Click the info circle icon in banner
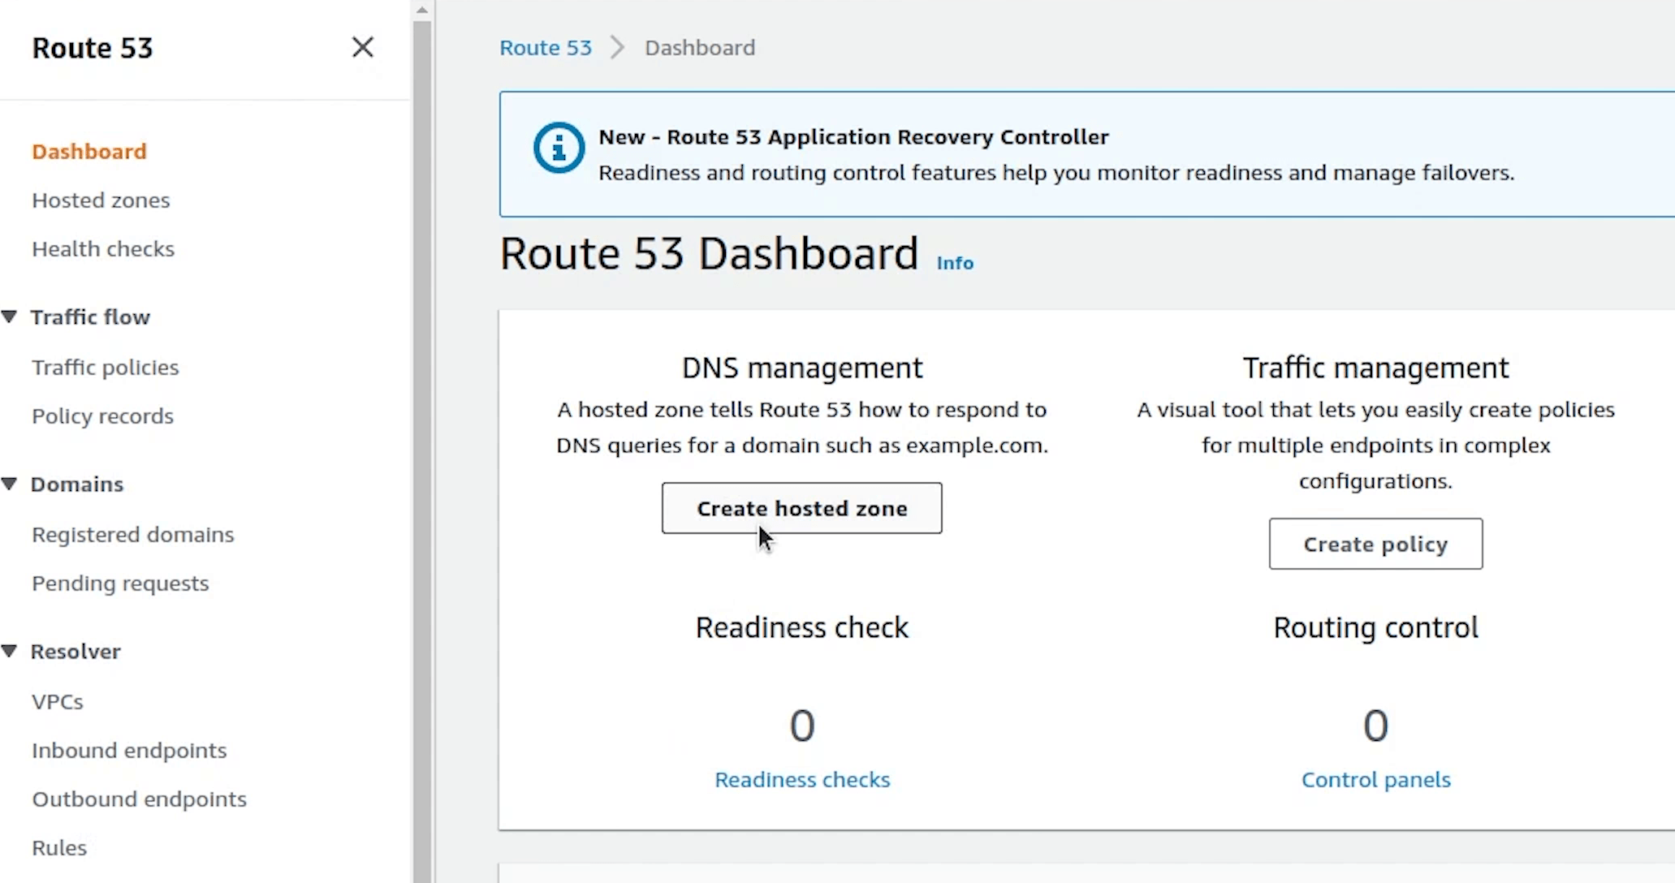 pyautogui.click(x=559, y=148)
